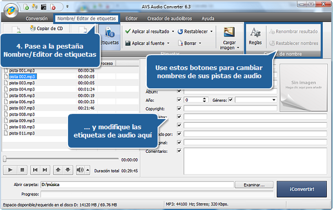The image size is (333, 210).
Task: Skip to next track
Action: coord(45,170)
